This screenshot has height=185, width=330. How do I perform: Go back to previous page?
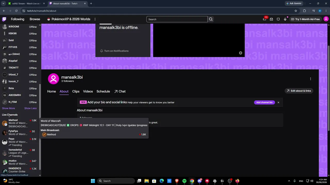(4, 11)
